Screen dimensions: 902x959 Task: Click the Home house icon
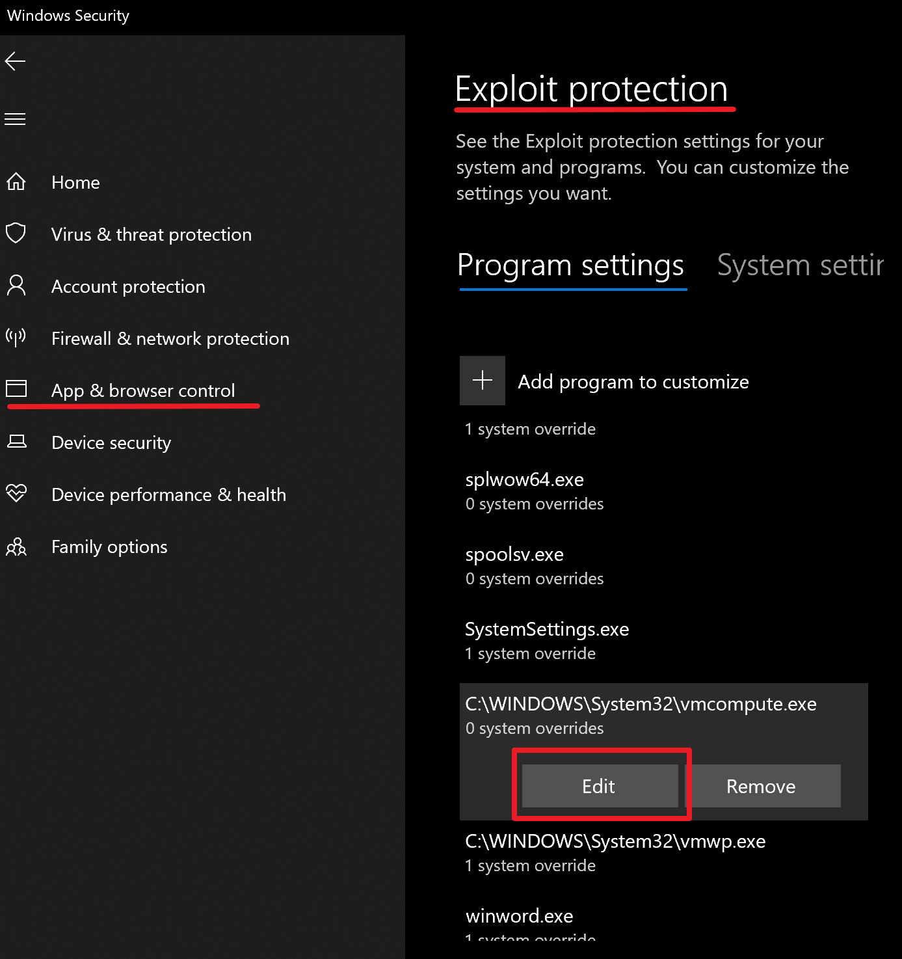[16, 182]
